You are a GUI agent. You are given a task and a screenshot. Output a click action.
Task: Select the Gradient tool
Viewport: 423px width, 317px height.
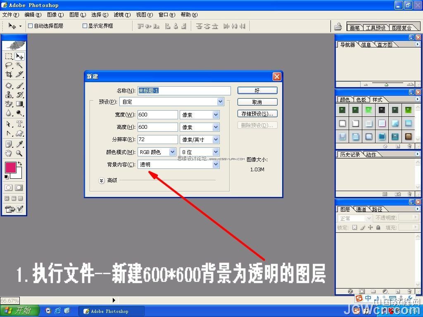[x=19, y=104]
